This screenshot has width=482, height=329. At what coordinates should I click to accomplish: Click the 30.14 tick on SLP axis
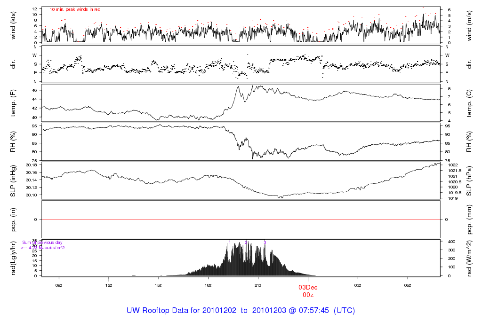tap(32, 180)
